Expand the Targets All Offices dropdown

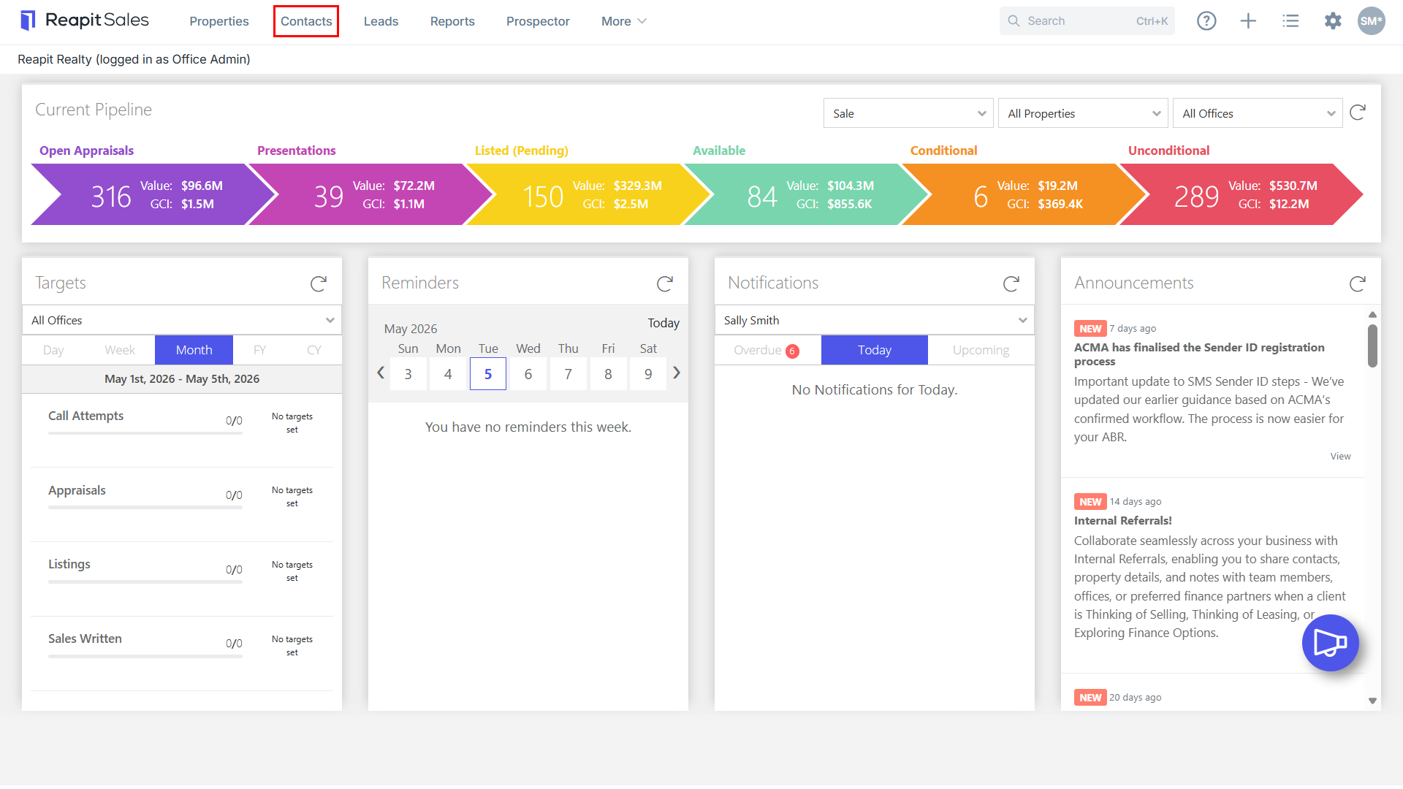pos(182,320)
